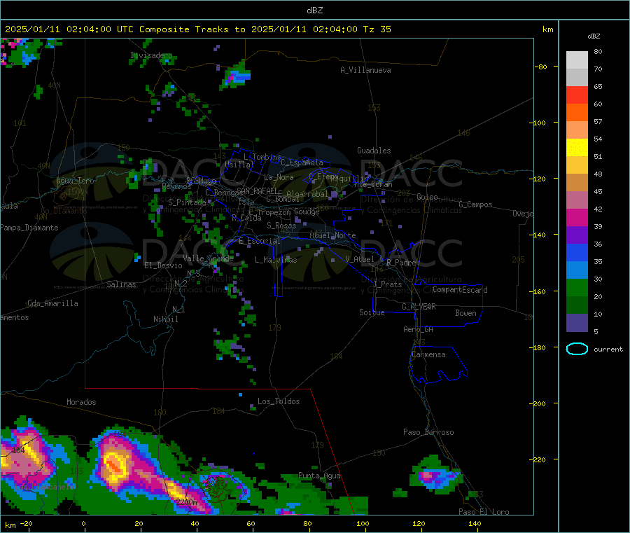
Task: Click the 'dBZ' heading above the color scale
Action: pos(594,36)
